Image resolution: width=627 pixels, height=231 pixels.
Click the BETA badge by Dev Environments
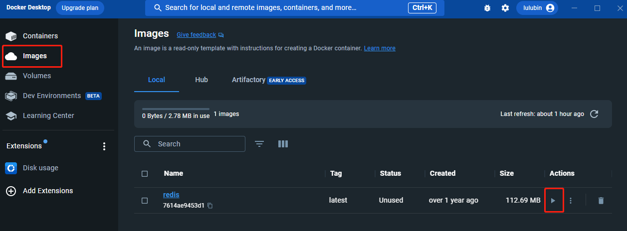tap(94, 96)
